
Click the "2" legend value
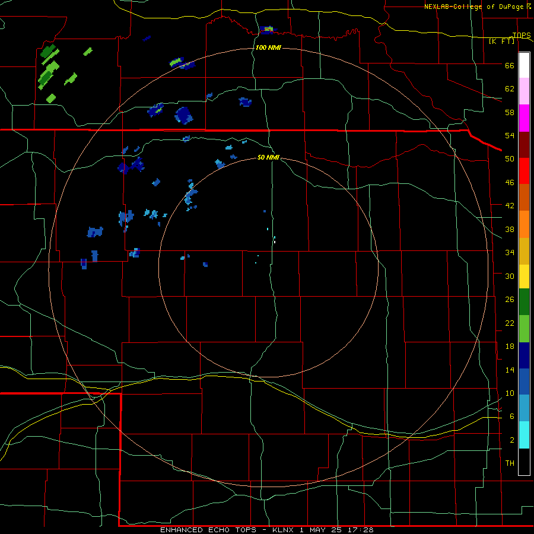pyautogui.click(x=512, y=440)
